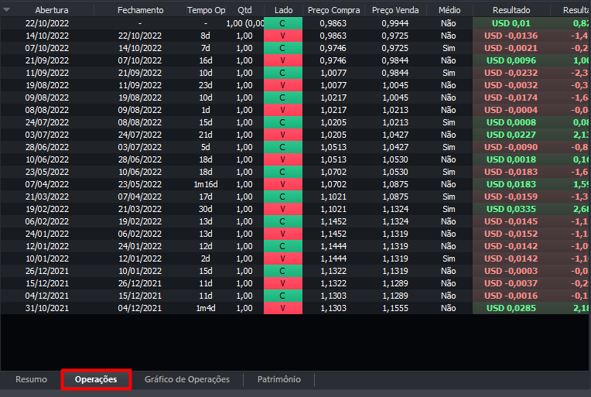Sort by the Tempo Op column header

coord(206,10)
